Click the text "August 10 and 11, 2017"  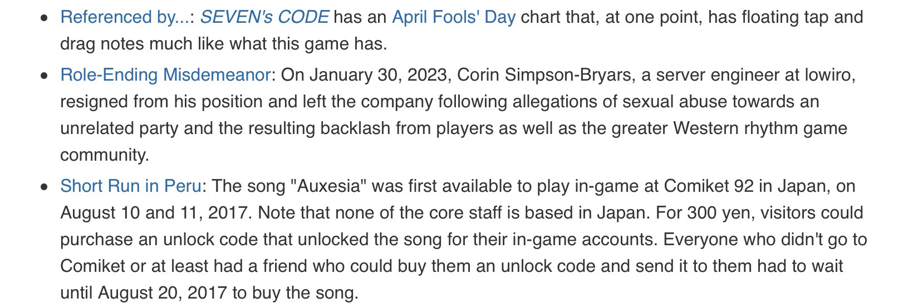154,213
